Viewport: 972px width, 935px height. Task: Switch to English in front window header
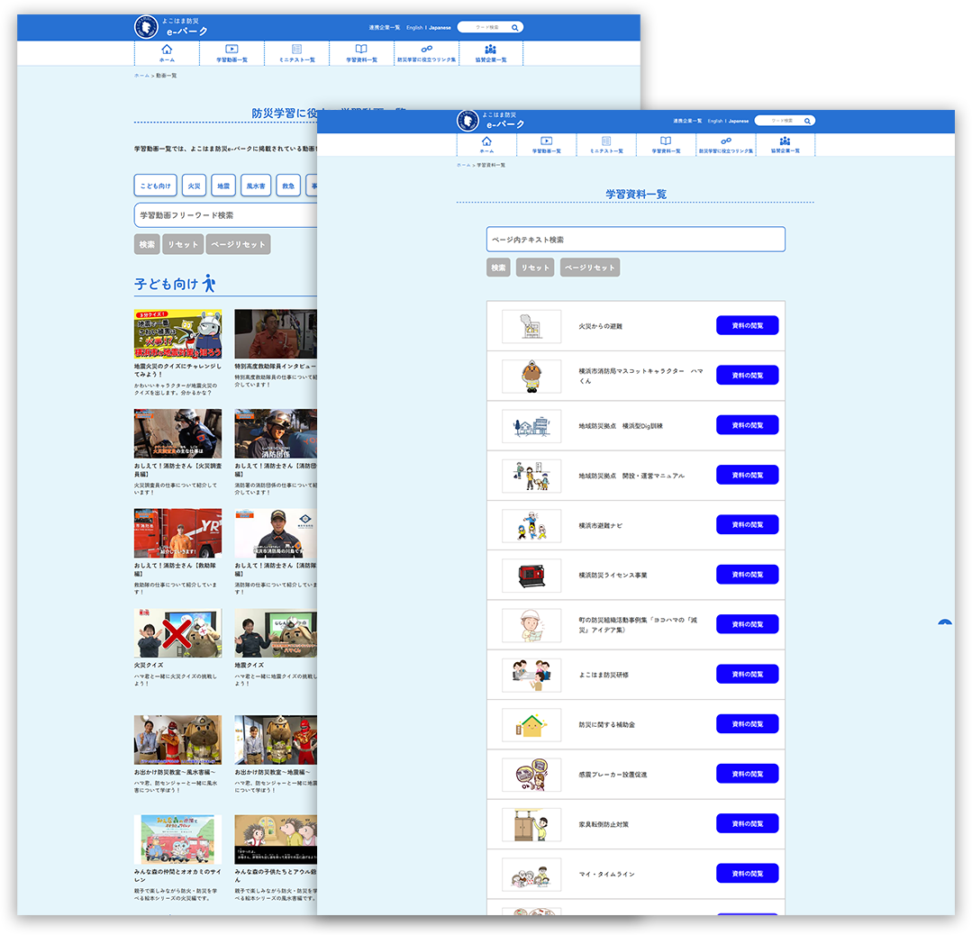coord(715,121)
